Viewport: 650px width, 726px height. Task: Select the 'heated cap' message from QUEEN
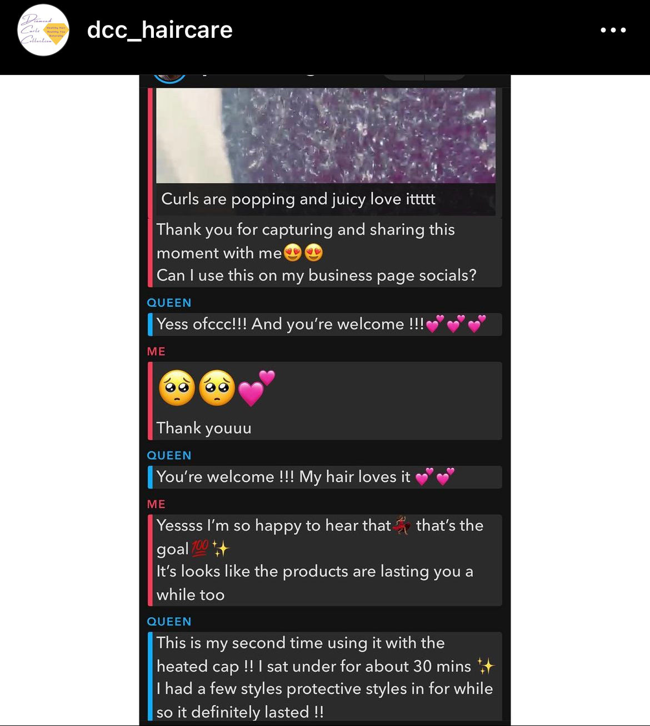(325, 677)
